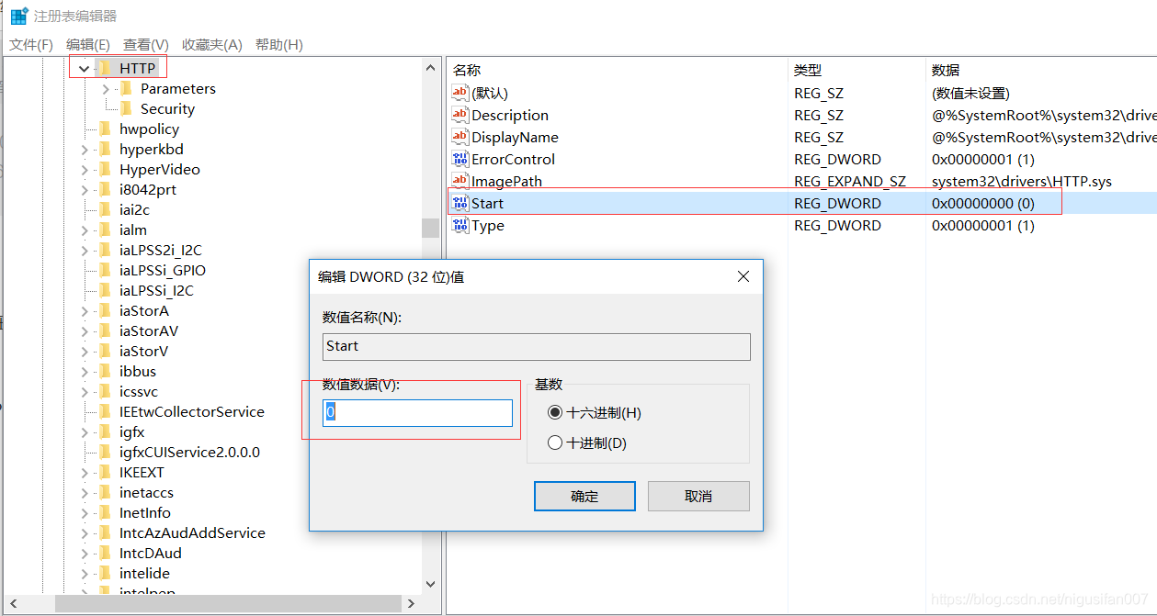Select the ErrorControl DWORD icon
The width and height of the screenshot is (1157, 616).
click(459, 159)
